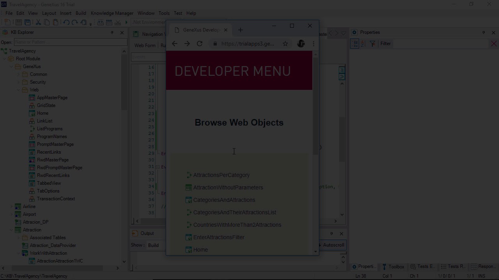Open a new browser tab
This screenshot has height=280, width=499.
(x=240, y=30)
